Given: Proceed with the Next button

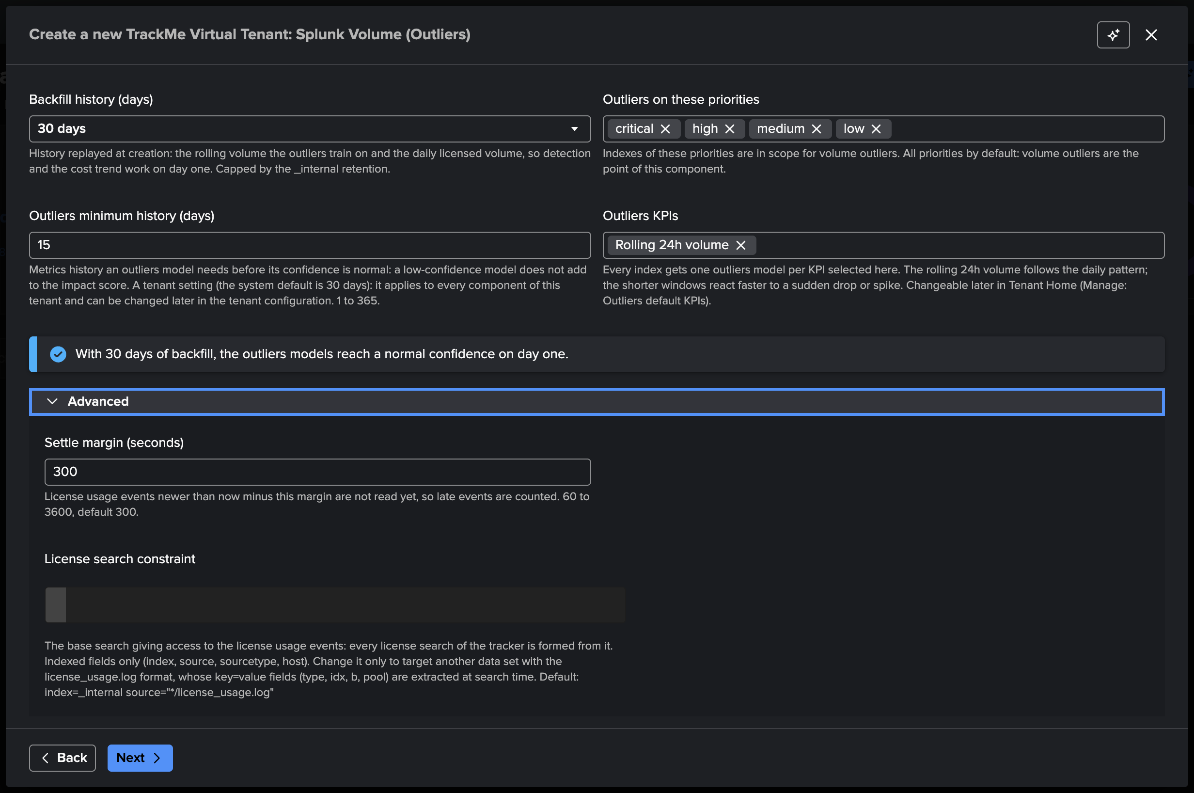Looking at the screenshot, I should pyautogui.click(x=140, y=758).
